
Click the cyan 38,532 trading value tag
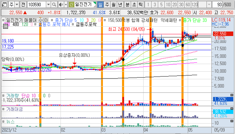coord(223,111)
